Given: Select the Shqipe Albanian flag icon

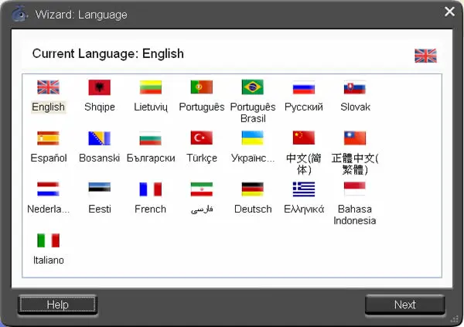Looking at the screenshot, I should (100, 87).
